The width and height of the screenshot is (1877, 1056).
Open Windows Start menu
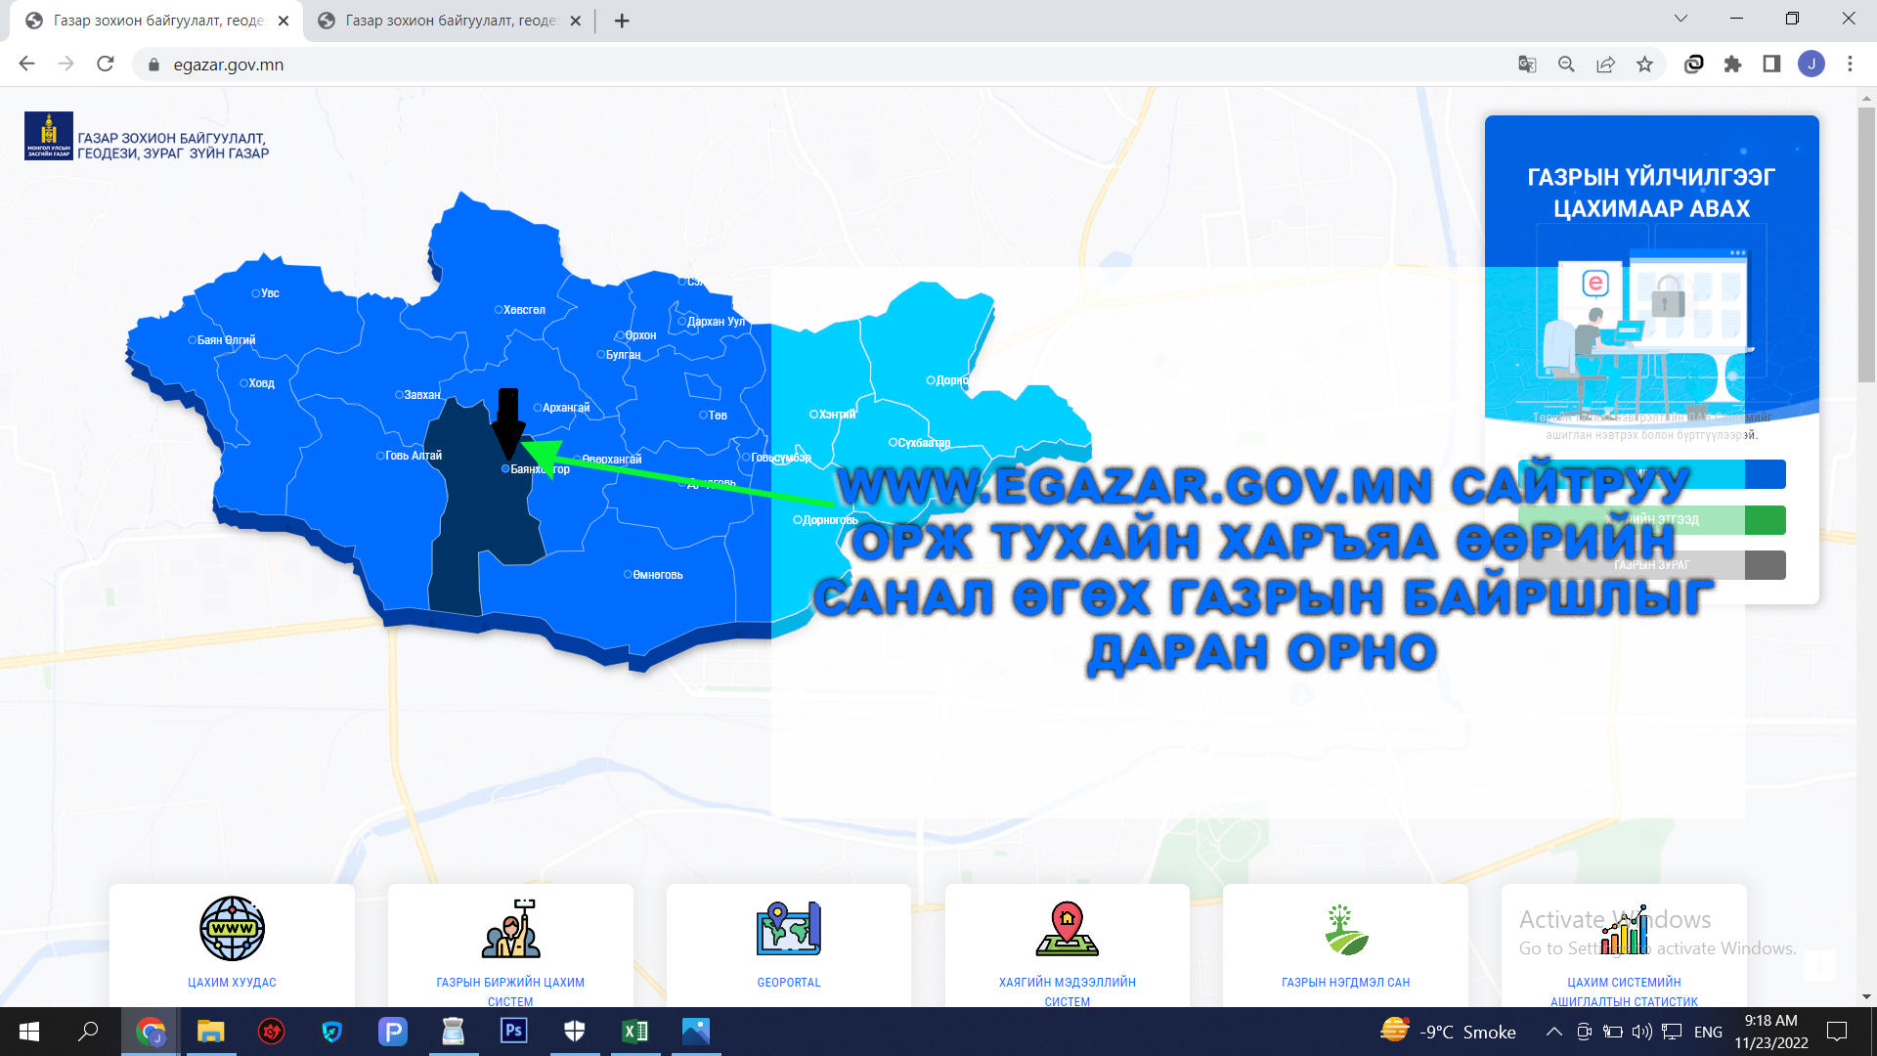(29, 1032)
